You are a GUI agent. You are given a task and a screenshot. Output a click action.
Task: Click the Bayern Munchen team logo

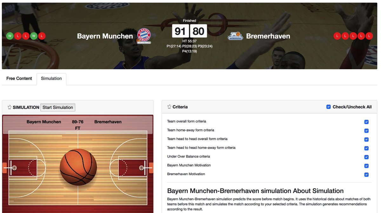[144, 36]
